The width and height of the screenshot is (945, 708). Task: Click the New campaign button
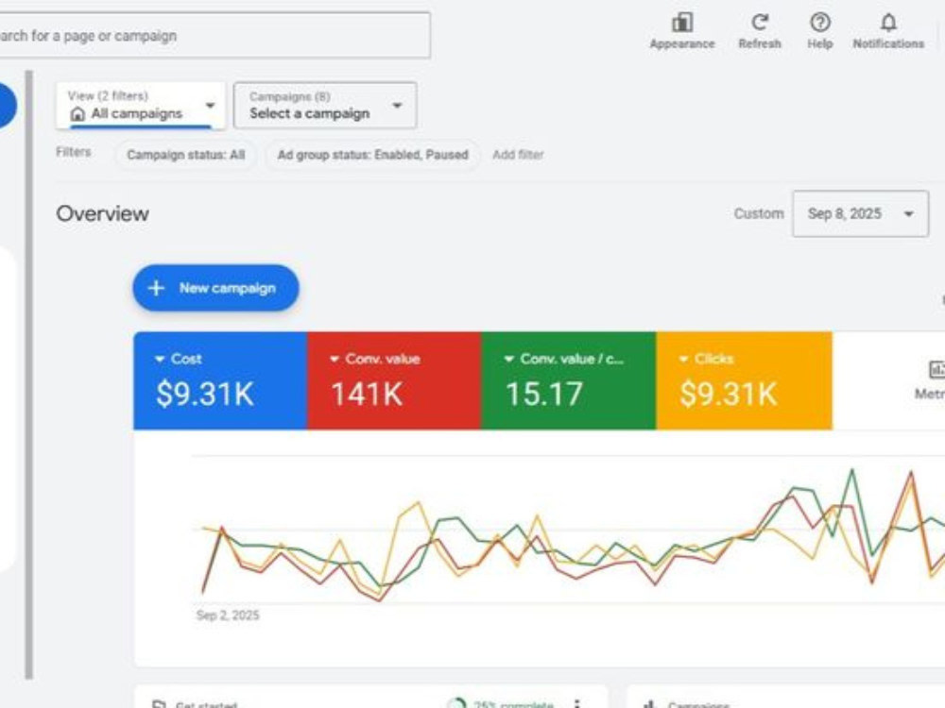[x=215, y=288]
